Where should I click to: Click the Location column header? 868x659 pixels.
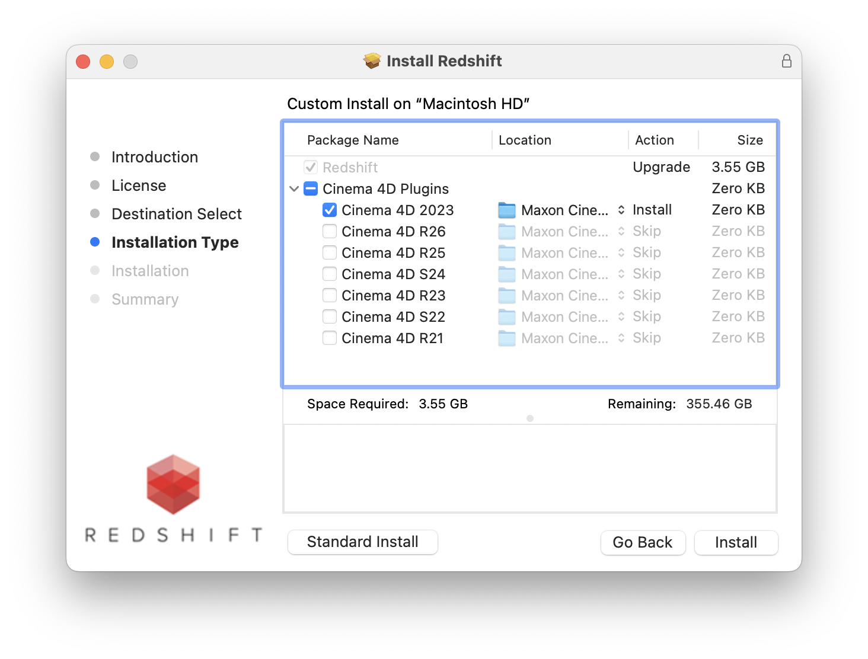[525, 140]
